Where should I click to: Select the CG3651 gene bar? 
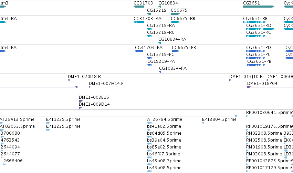point(259,7)
